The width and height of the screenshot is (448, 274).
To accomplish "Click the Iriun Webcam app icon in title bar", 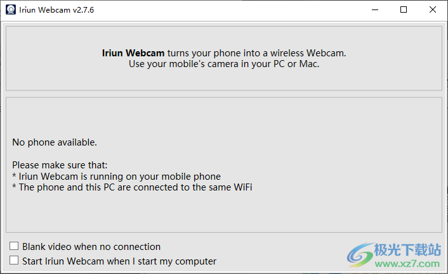I will coord(11,9).
